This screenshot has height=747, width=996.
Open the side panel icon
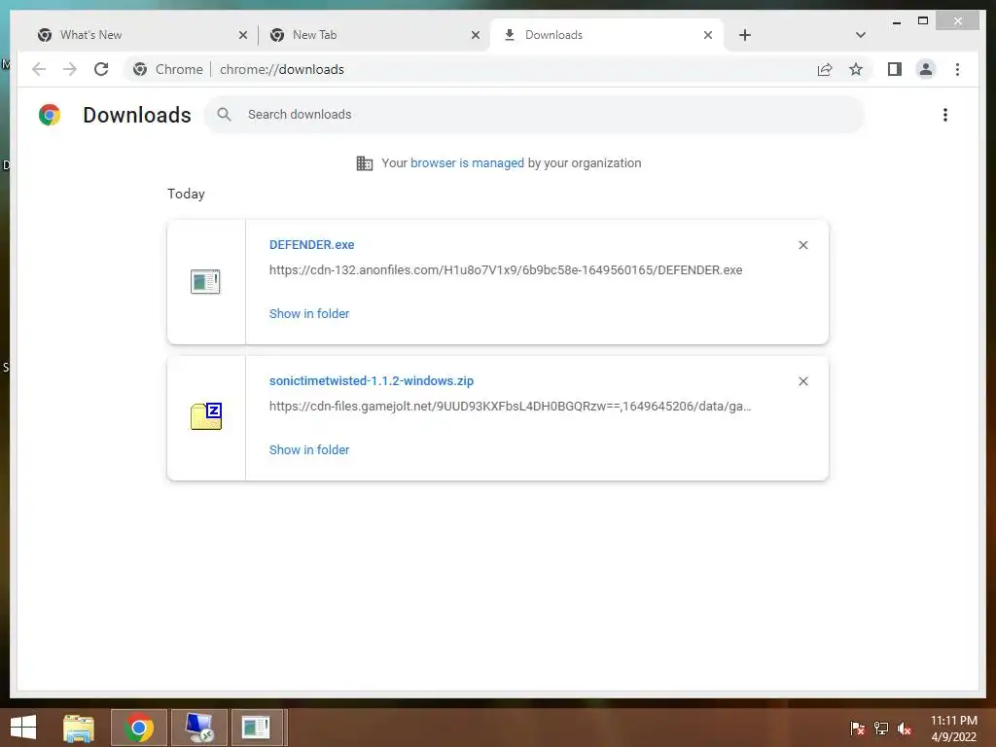pos(895,69)
